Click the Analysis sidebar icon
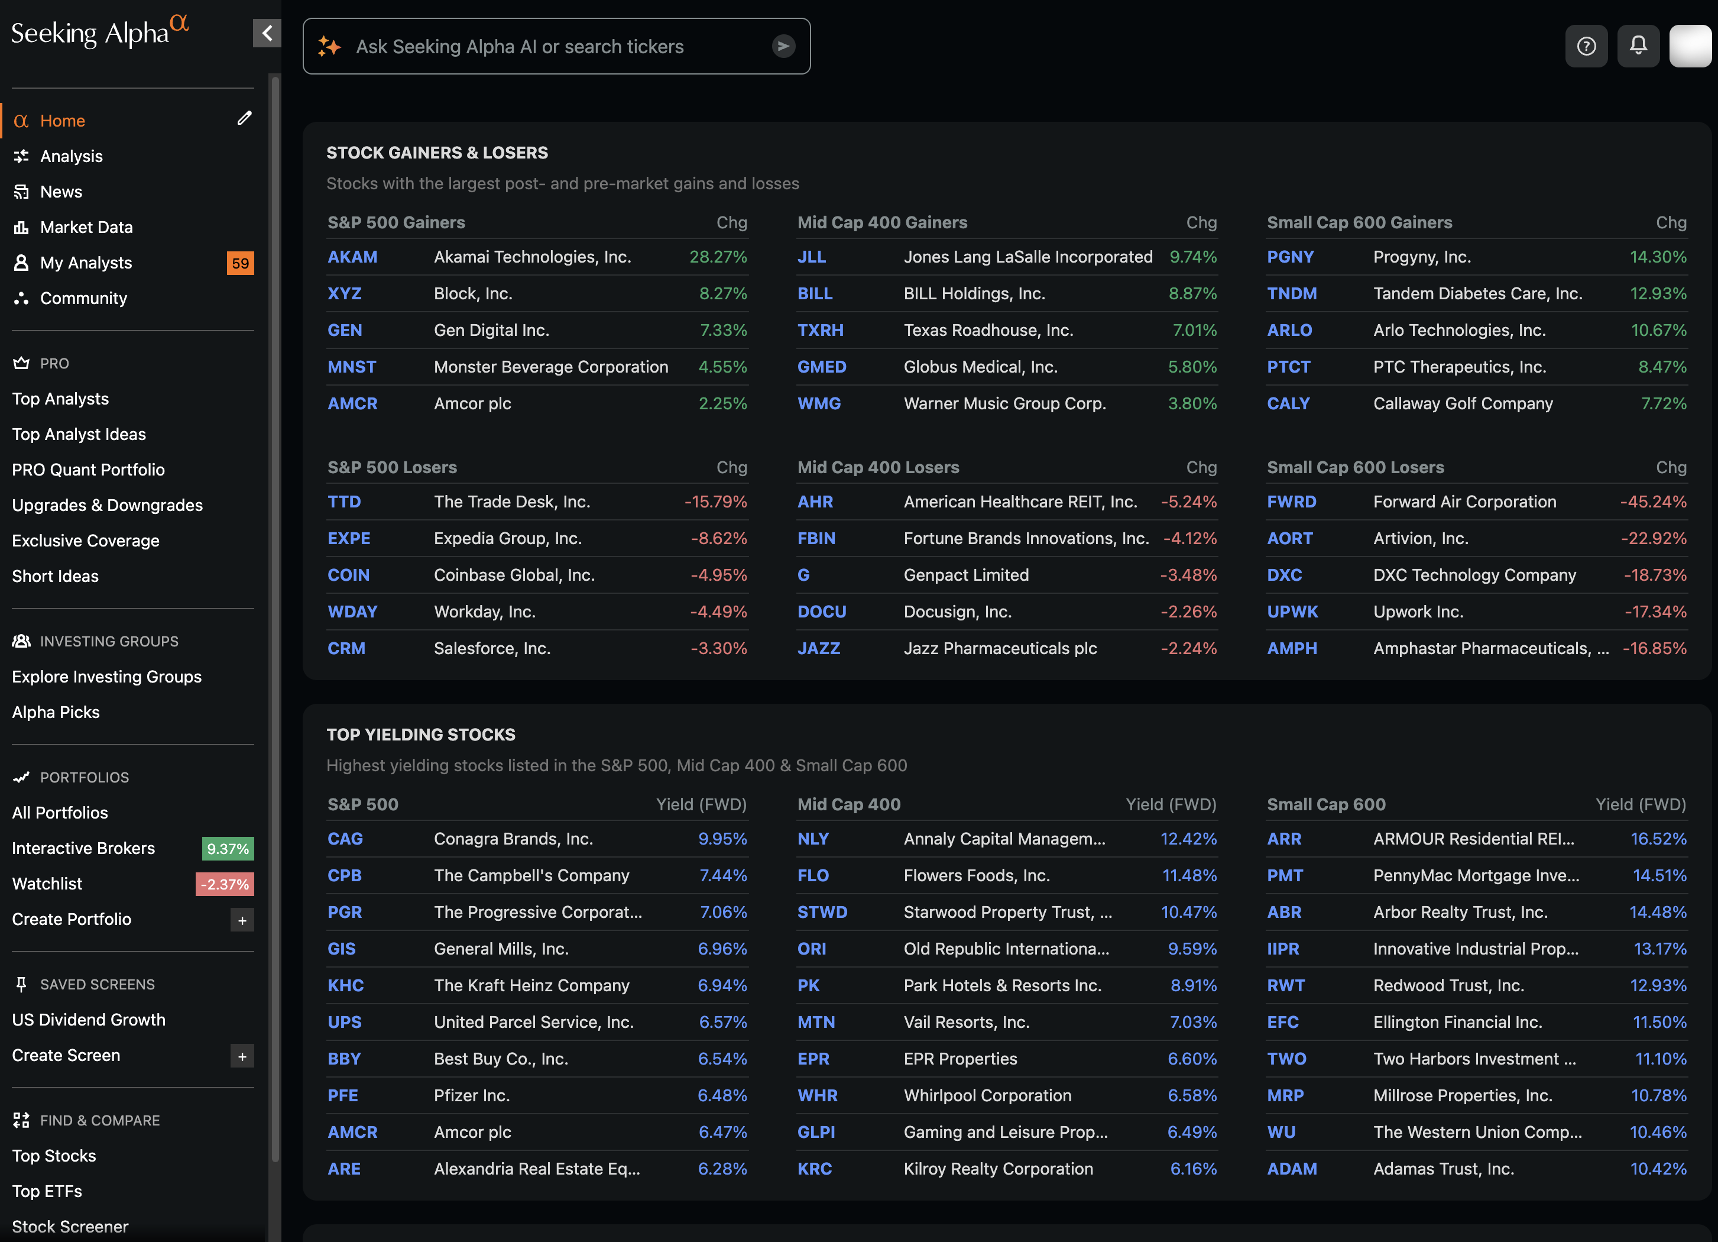 (x=21, y=156)
